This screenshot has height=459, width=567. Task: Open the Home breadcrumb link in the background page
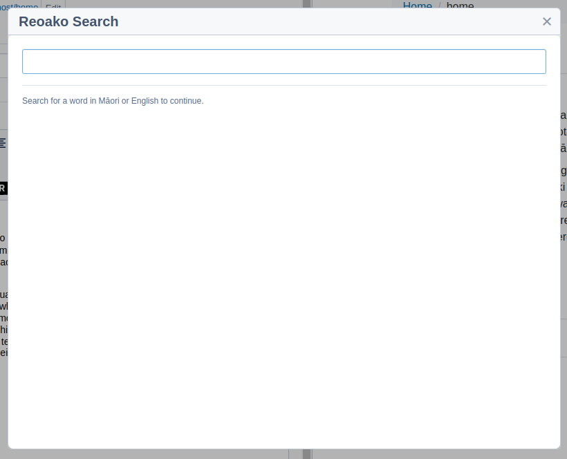pyautogui.click(x=417, y=5)
